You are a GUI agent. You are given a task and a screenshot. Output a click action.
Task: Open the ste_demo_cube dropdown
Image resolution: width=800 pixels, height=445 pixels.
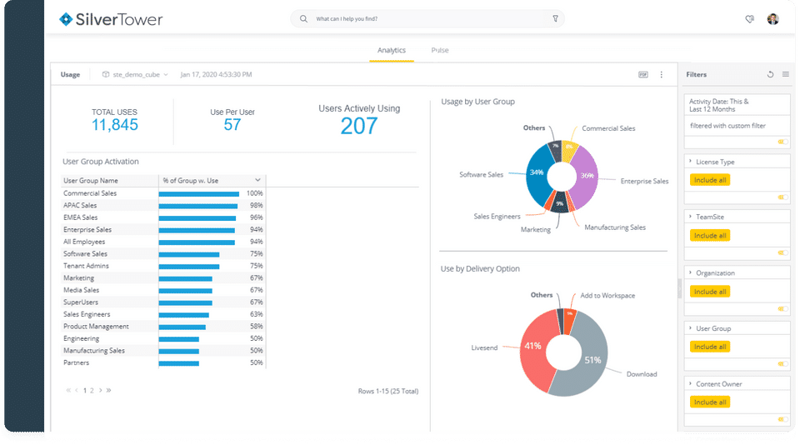point(135,74)
